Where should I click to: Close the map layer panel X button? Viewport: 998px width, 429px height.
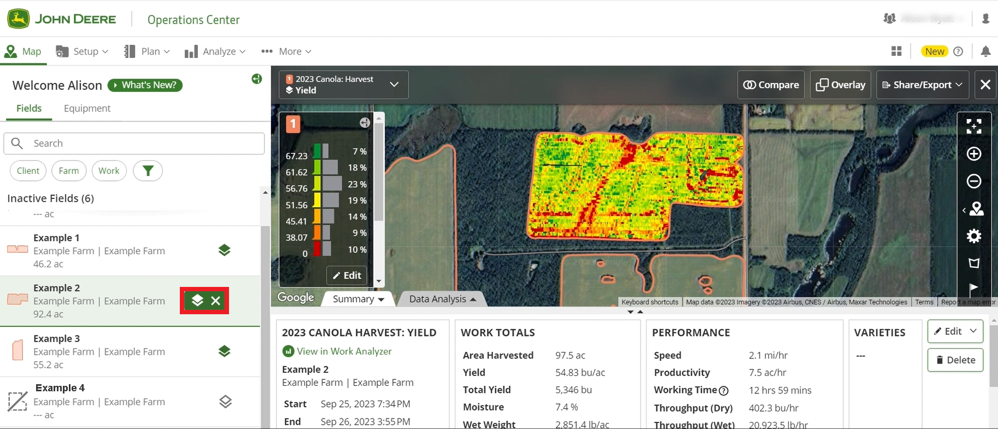point(985,85)
